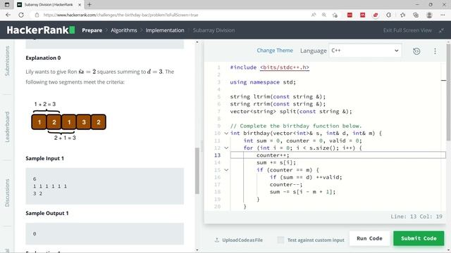This screenshot has height=253, width=451.
Task: Collapse the for loop at line 12
Action: tap(226, 148)
